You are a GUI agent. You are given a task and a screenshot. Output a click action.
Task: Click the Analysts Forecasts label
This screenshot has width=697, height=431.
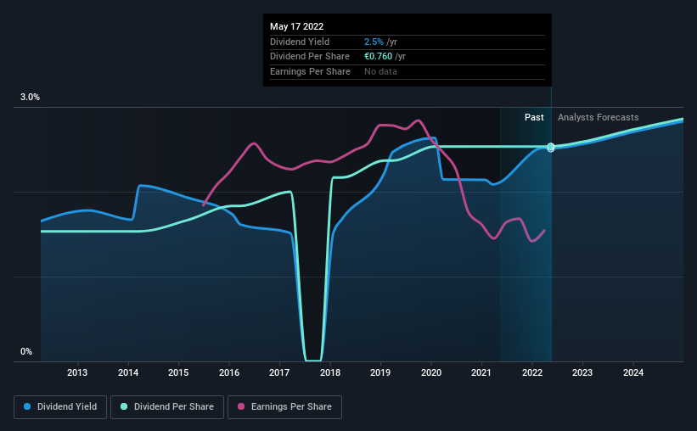coord(598,117)
